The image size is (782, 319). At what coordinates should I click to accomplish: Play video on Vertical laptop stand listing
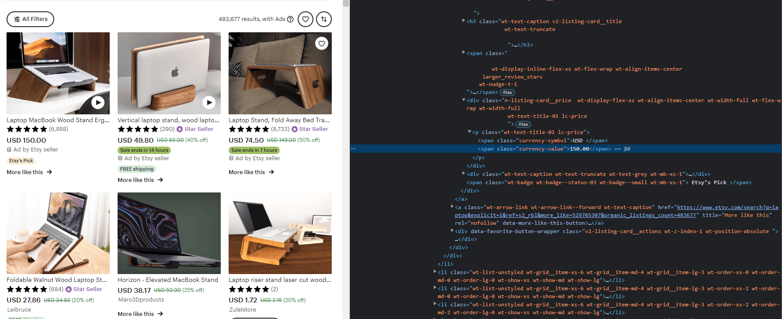click(209, 103)
